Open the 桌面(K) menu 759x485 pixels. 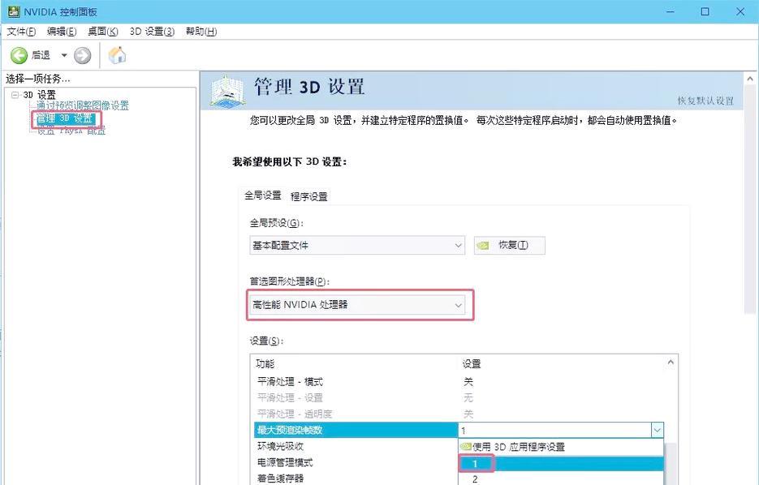[102, 32]
